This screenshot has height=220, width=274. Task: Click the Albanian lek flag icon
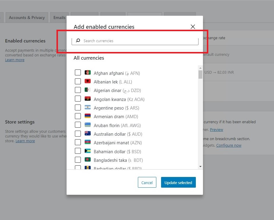pos(87,82)
